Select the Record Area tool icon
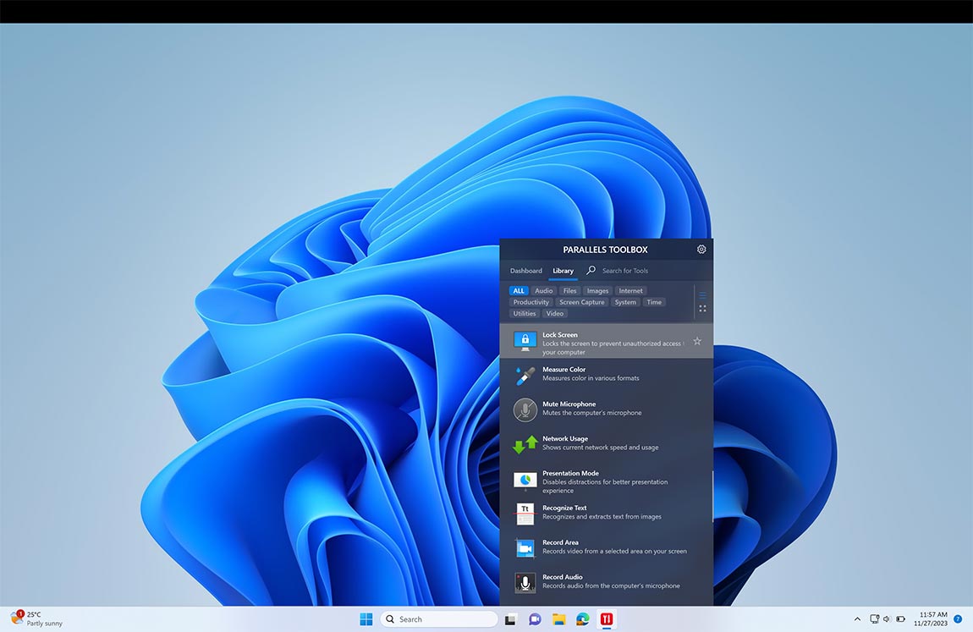973x632 pixels. point(525,547)
